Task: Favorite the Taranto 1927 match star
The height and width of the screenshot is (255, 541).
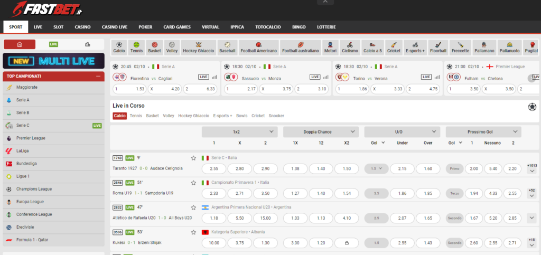Action: pos(193,158)
